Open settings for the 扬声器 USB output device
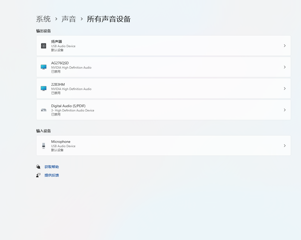Viewport: 301px width, 240px height. [163, 45]
